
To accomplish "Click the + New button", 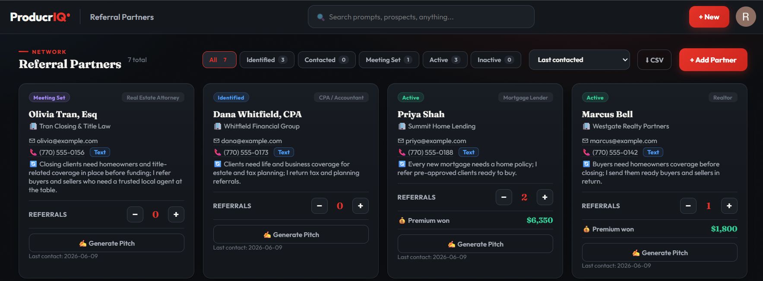I will pyautogui.click(x=709, y=17).
